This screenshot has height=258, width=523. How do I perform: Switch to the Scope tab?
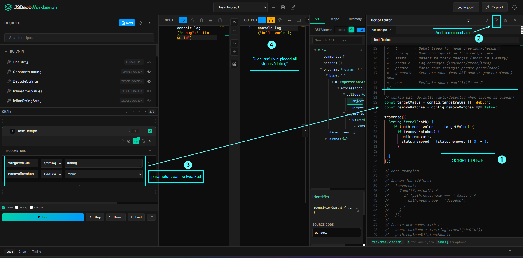pos(334,19)
